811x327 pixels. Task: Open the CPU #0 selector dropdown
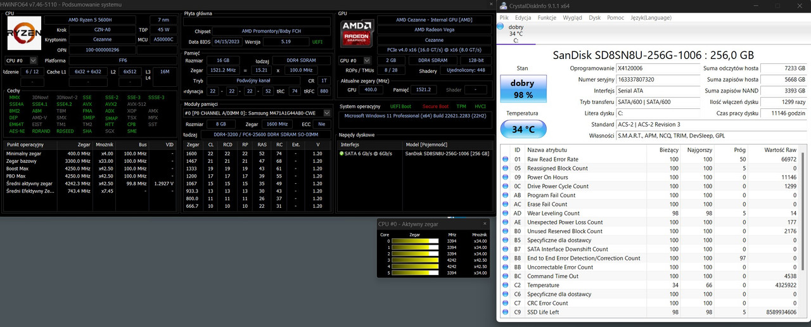click(20, 60)
